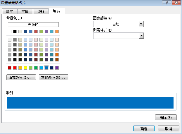
Task: Pick the purple swatch in standard colors row
Action: click(57, 68)
